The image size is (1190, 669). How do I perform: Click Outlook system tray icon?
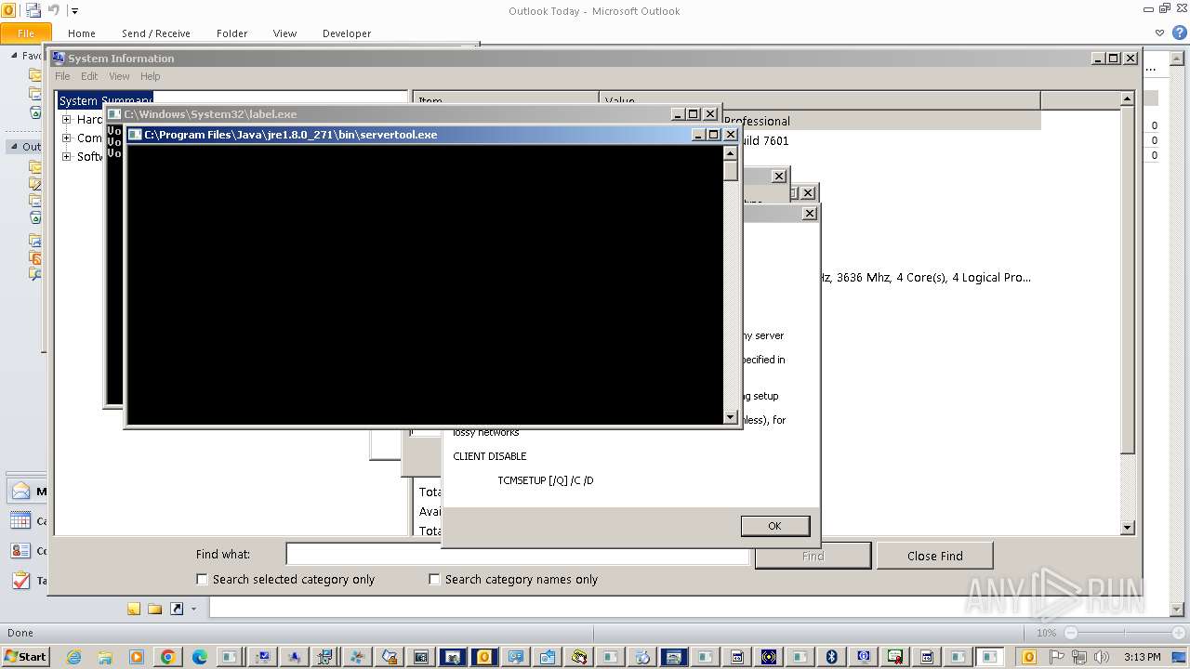(1029, 657)
